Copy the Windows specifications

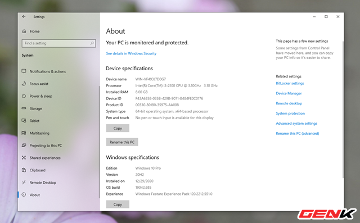[x=118, y=204]
